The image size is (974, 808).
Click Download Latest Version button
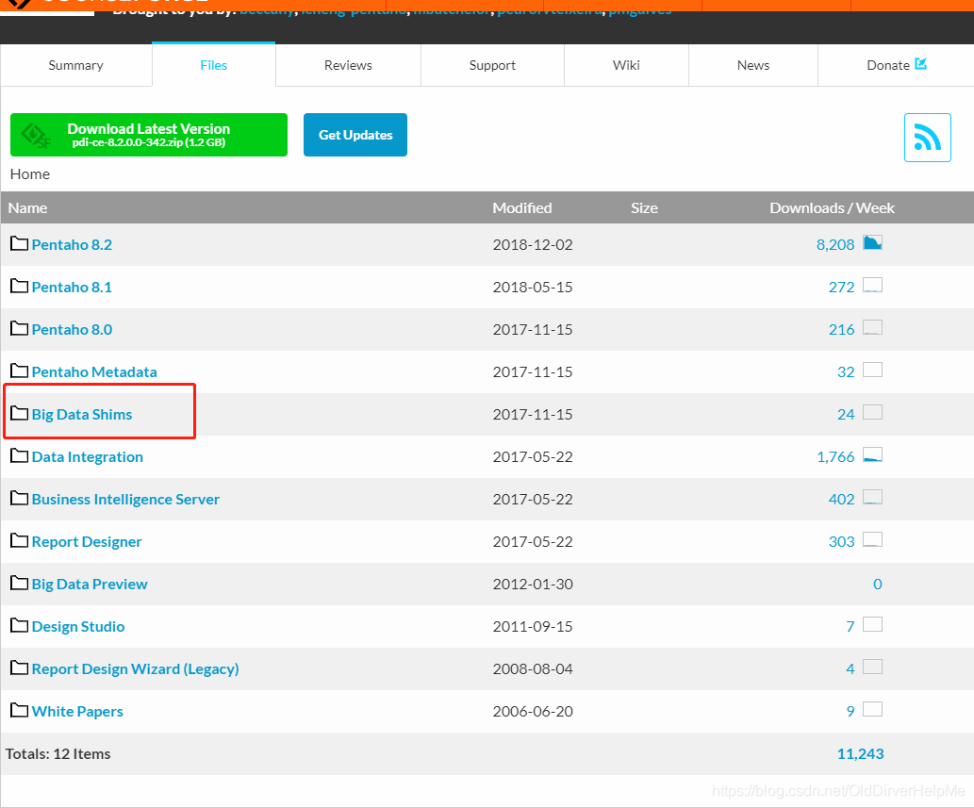coord(148,135)
